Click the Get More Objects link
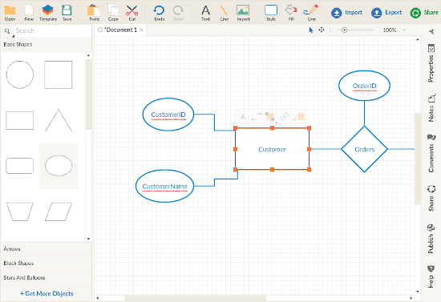This screenshot has width=441, height=302. [x=47, y=293]
